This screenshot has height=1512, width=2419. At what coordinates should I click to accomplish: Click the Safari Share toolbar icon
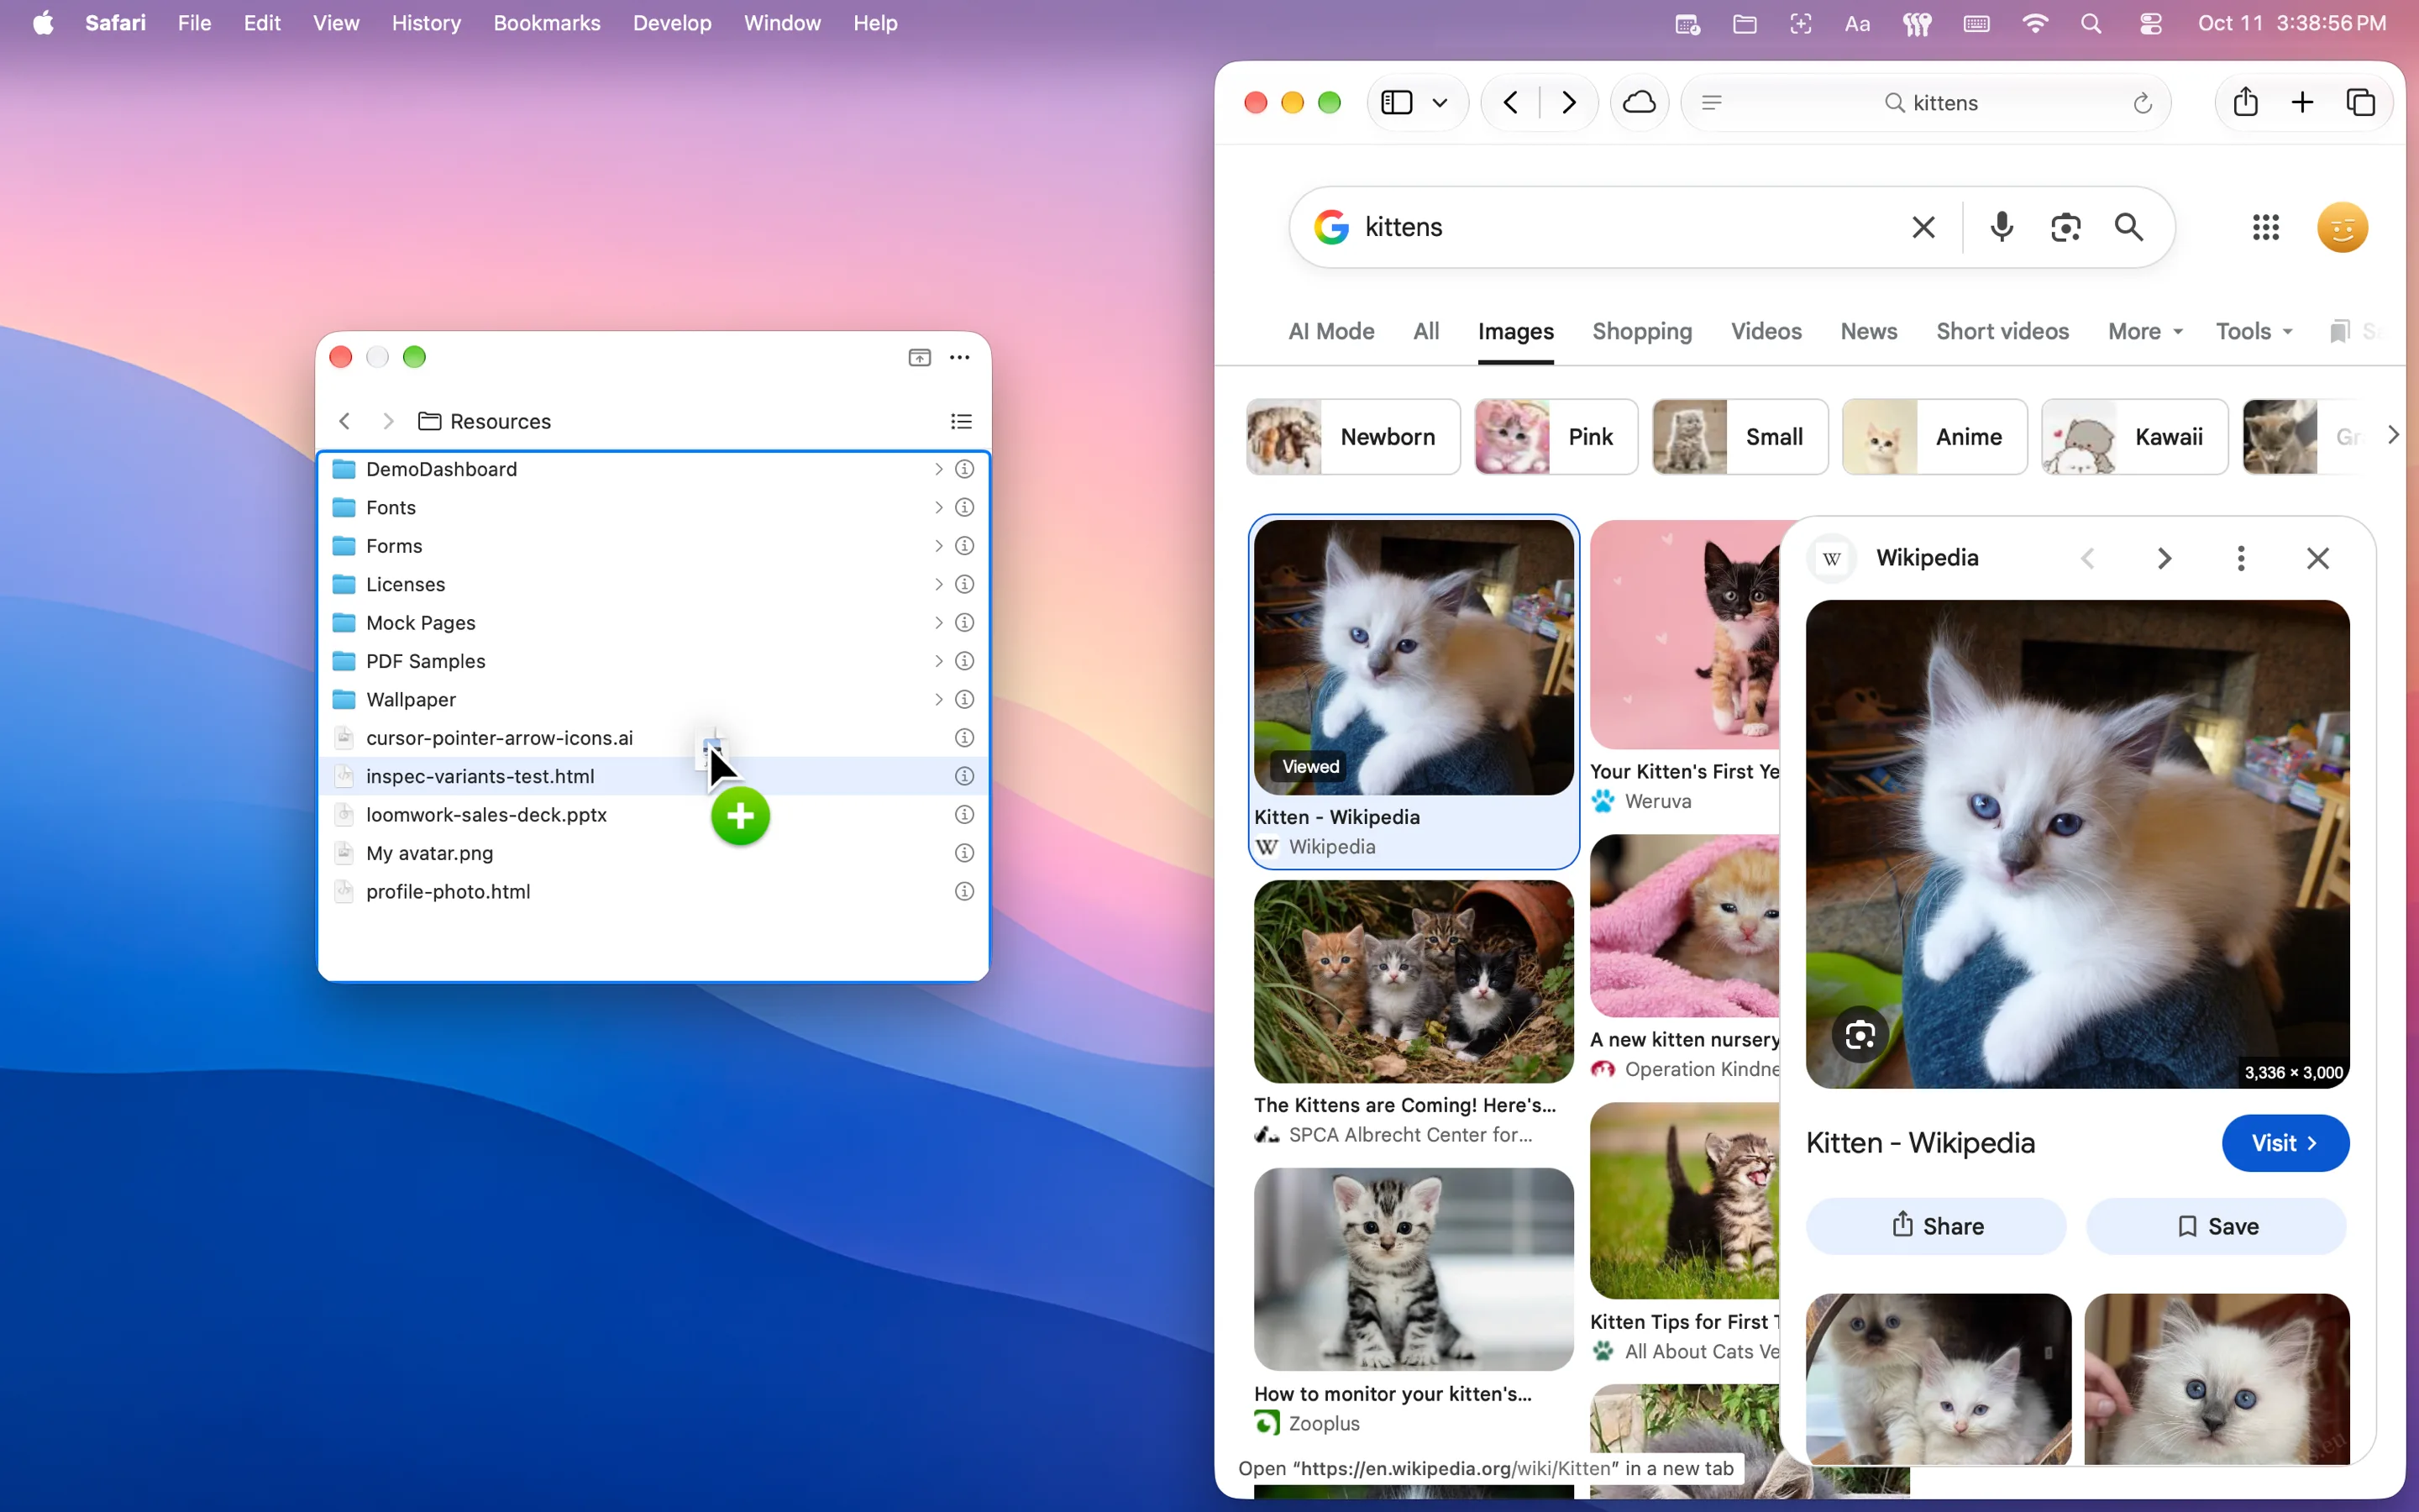2245,102
